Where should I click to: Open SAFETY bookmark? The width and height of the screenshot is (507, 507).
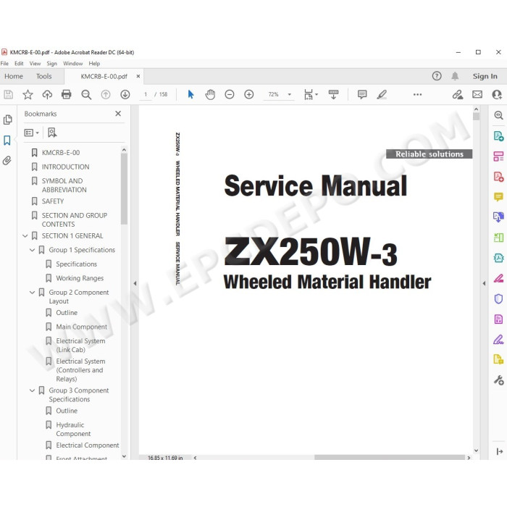pyautogui.click(x=53, y=201)
